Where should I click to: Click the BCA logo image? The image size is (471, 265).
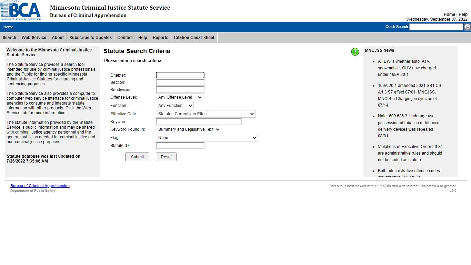pos(21,10)
